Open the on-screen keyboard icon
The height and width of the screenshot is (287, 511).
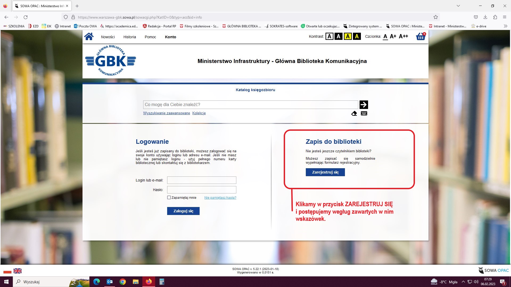click(x=364, y=113)
